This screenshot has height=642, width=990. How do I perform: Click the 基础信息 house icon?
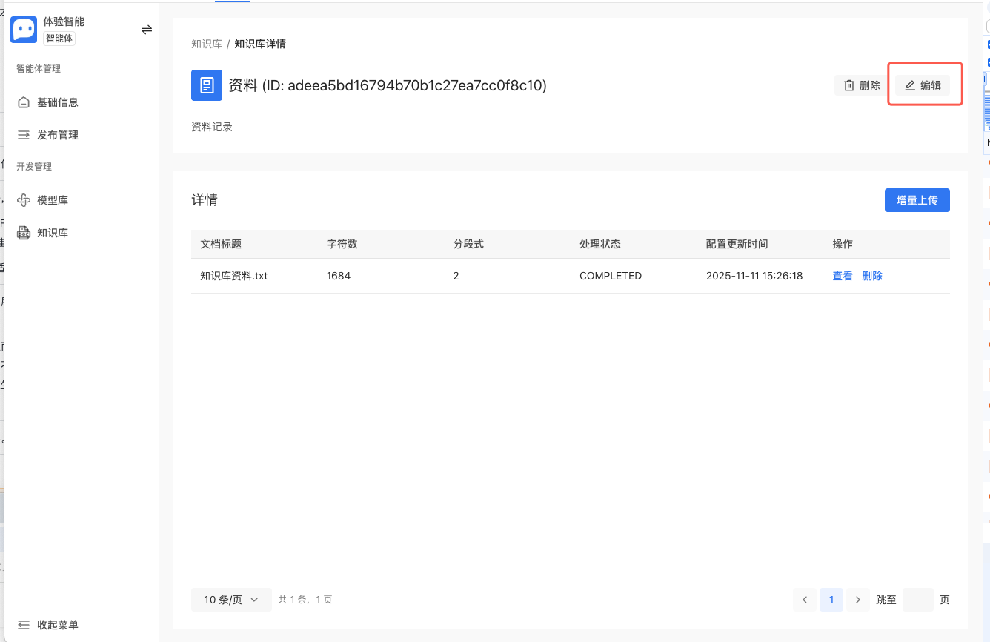[x=24, y=102]
